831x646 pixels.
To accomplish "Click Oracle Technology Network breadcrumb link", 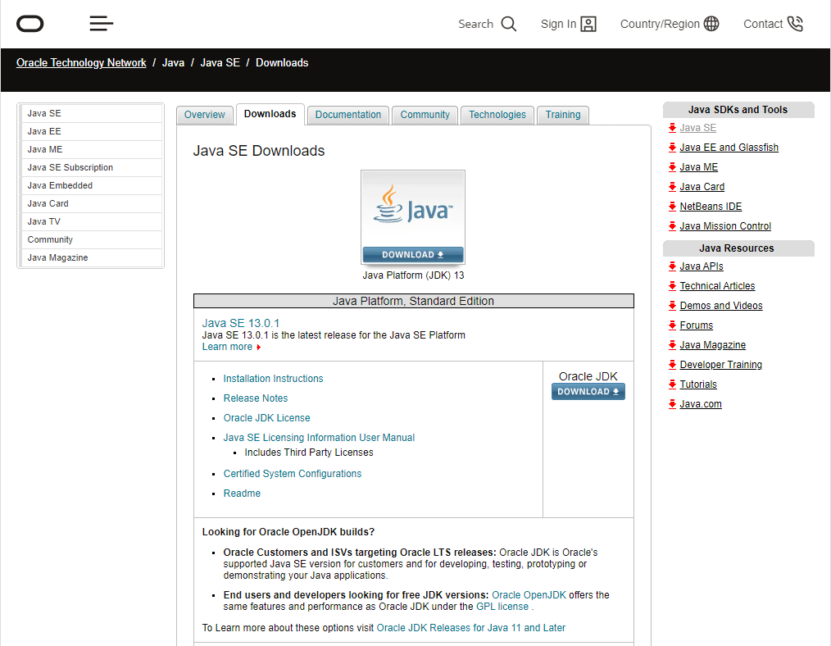I will click(x=81, y=62).
